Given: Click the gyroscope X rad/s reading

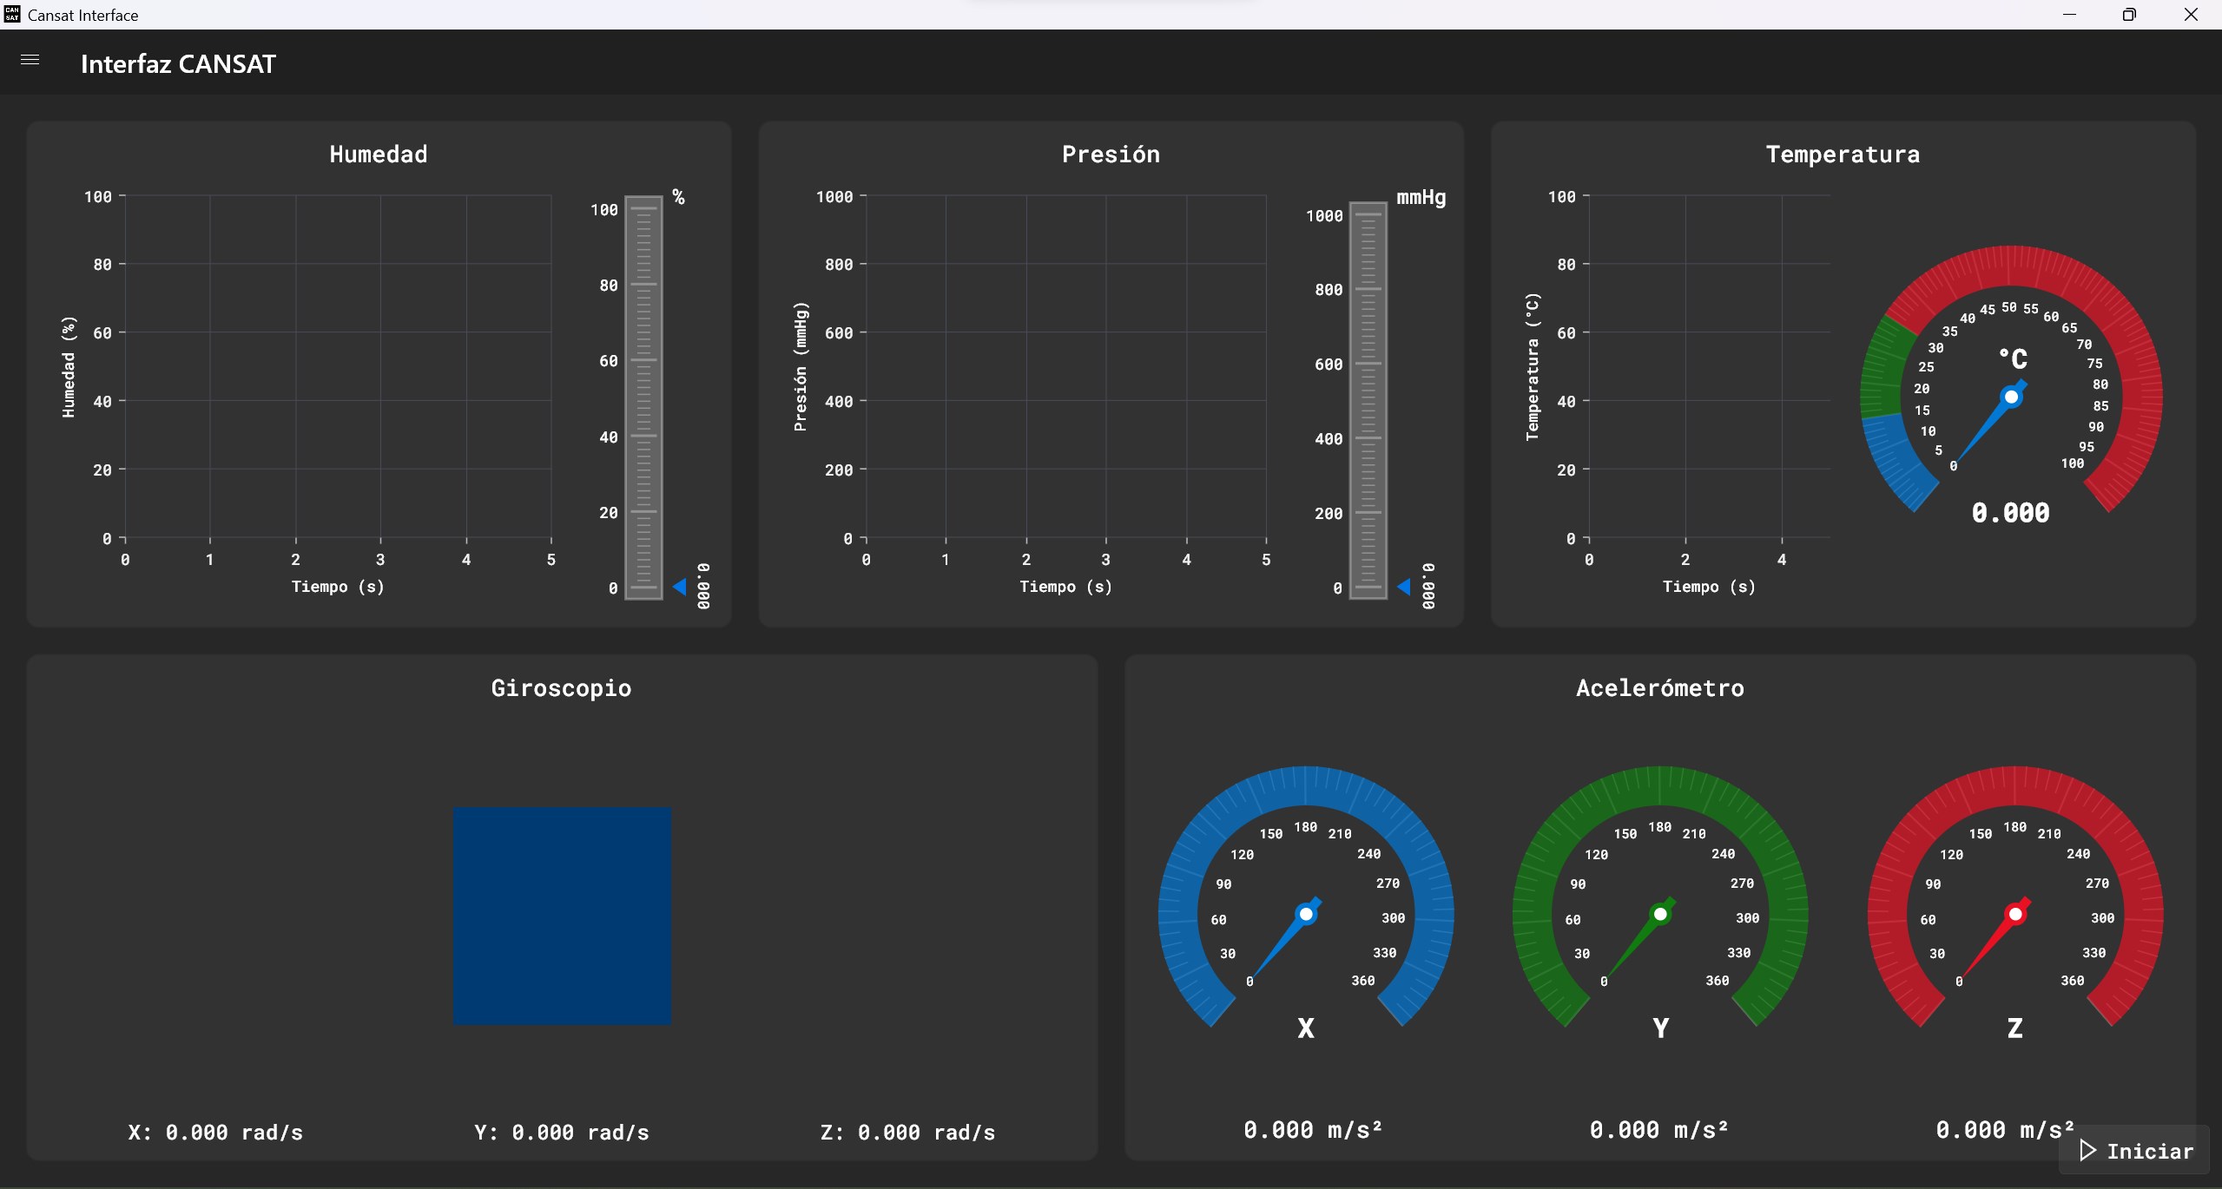Looking at the screenshot, I should click(x=215, y=1133).
